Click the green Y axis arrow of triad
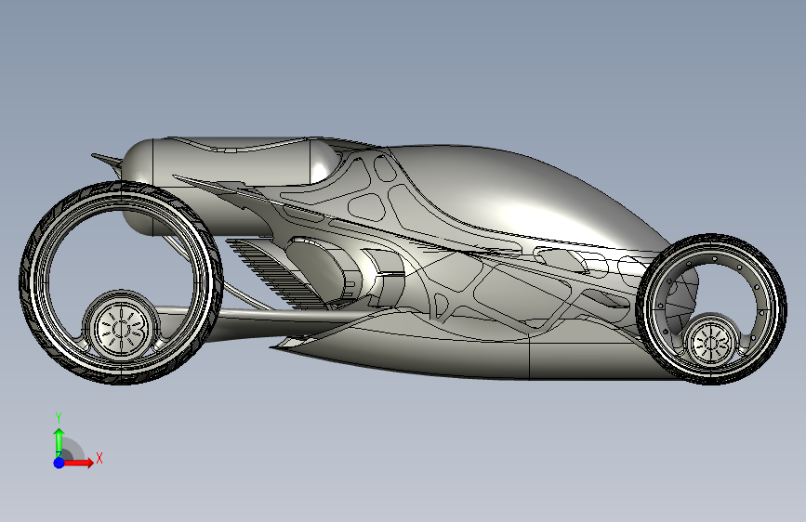Image resolution: width=806 pixels, height=522 pixels. point(59,442)
